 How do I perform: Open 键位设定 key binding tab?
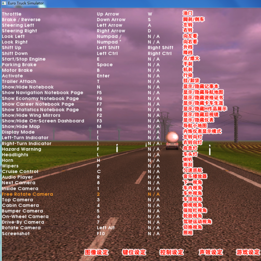point(134,252)
